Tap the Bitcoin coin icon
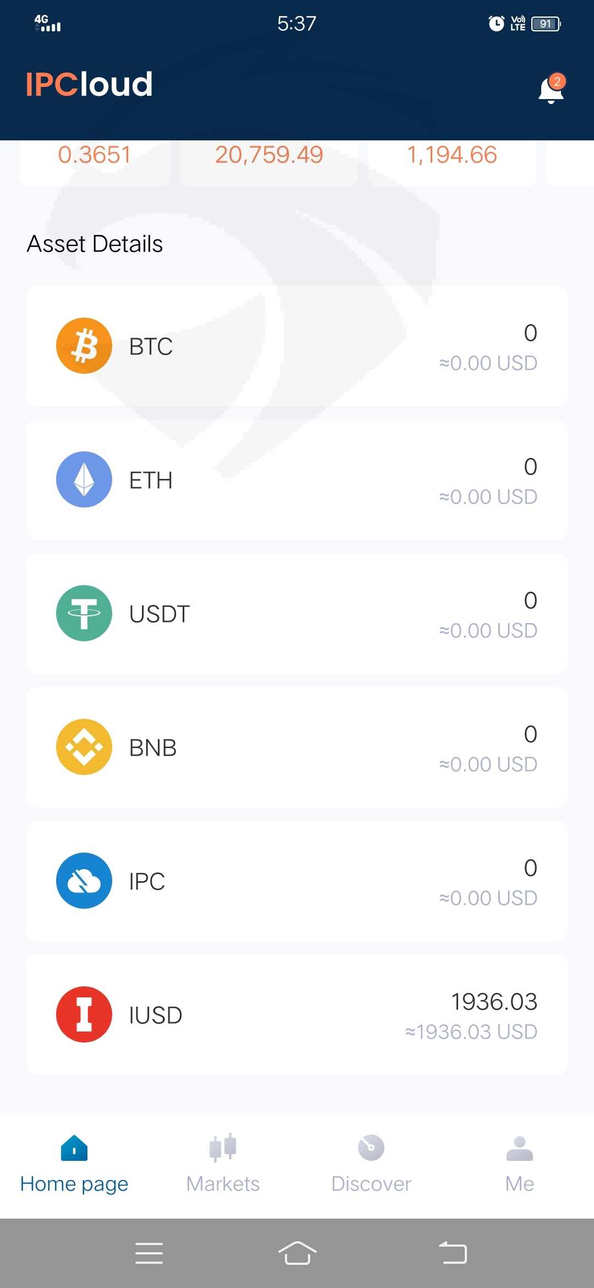The width and height of the screenshot is (594, 1288). (84, 346)
